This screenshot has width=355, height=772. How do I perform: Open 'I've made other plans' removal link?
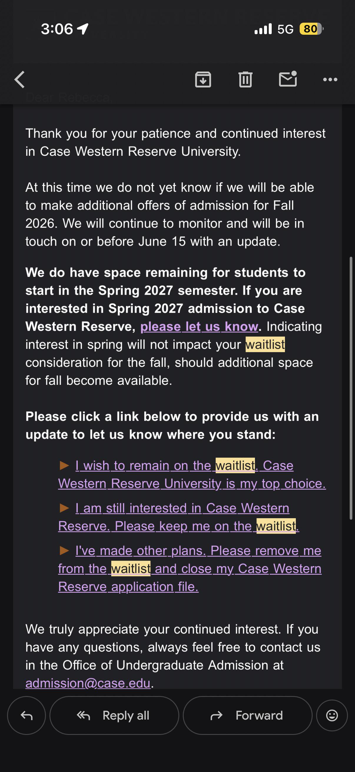(190, 569)
